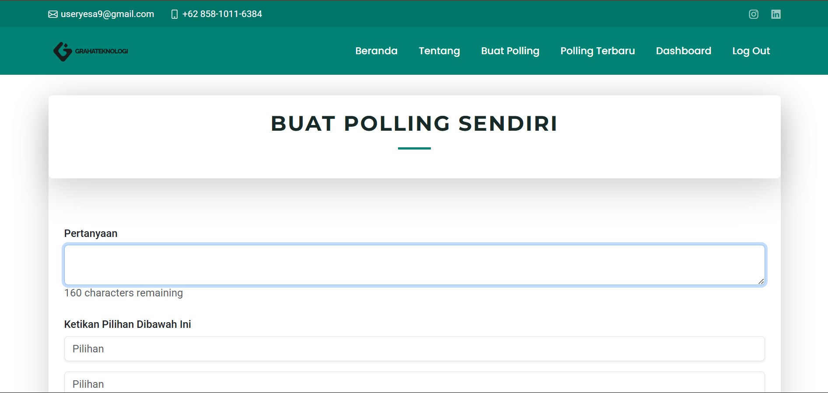The image size is (828, 393).
Task: Open the LinkedIn page icon
Action: click(776, 14)
